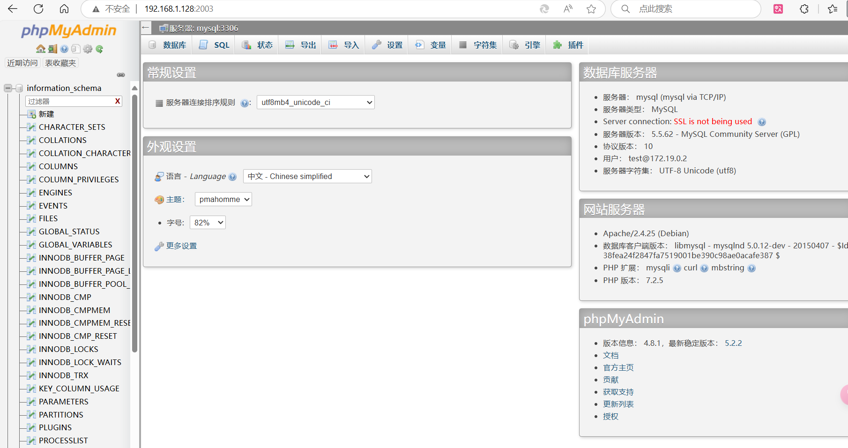Click the chain link icon in the navigation panel
The height and width of the screenshot is (448, 848).
[121, 75]
